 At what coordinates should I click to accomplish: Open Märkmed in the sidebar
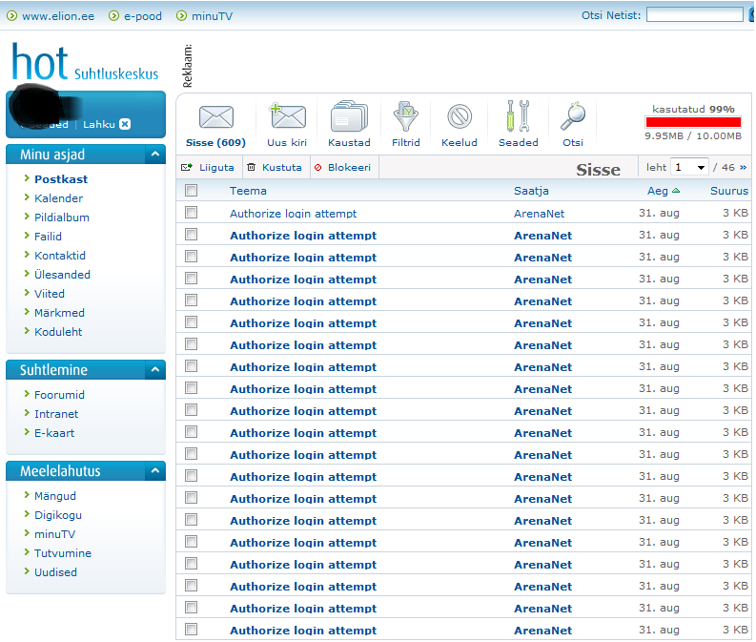(59, 313)
